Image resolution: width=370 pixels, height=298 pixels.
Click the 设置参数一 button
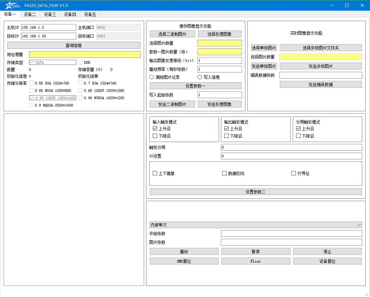coord(196,86)
